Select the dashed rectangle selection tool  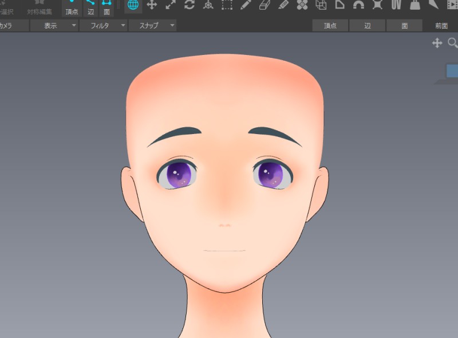coord(227,5)
